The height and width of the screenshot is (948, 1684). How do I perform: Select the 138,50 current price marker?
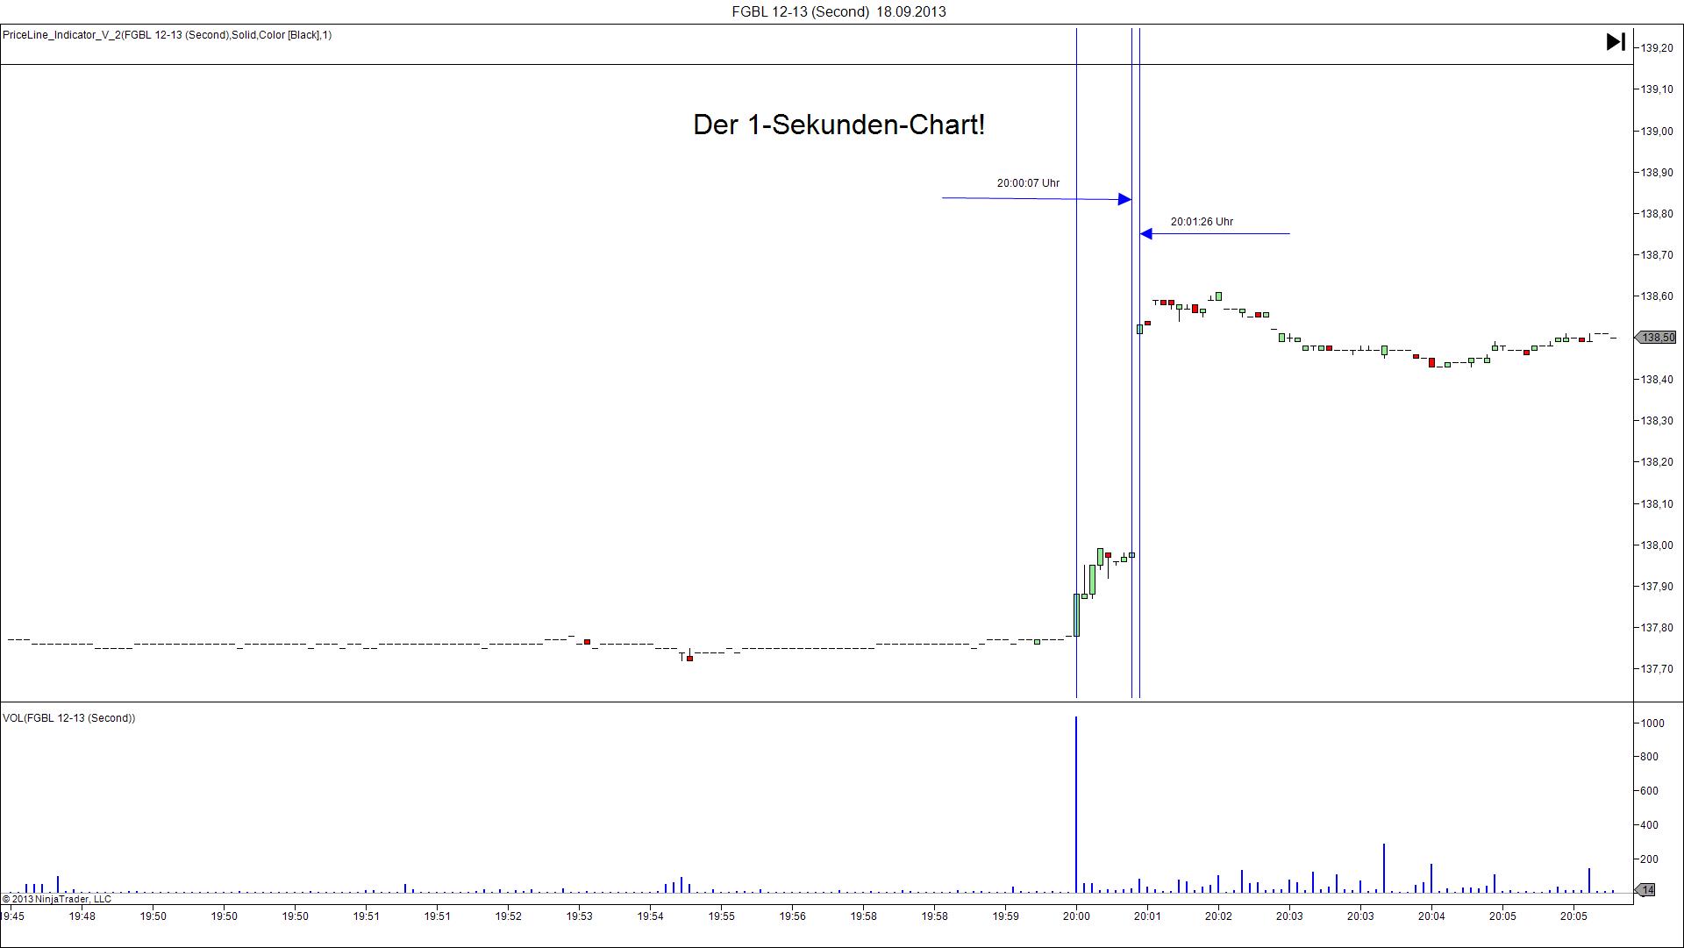1657,338
